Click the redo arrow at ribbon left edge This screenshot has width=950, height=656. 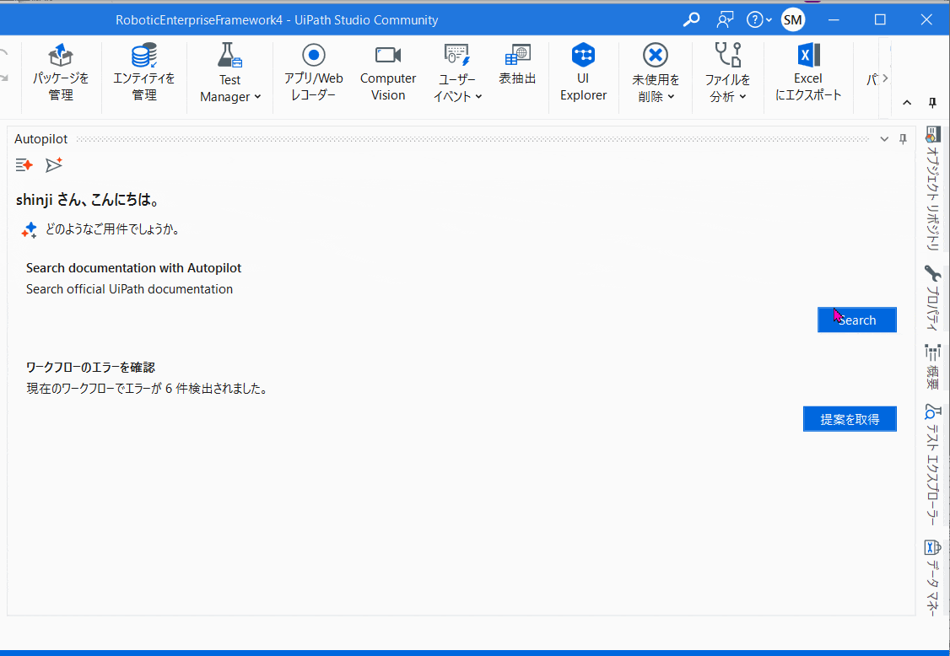[4, 78]
